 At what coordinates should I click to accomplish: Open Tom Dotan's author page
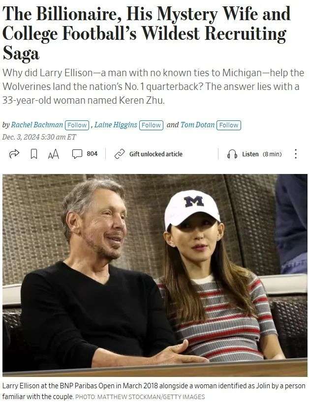point(197,125)
